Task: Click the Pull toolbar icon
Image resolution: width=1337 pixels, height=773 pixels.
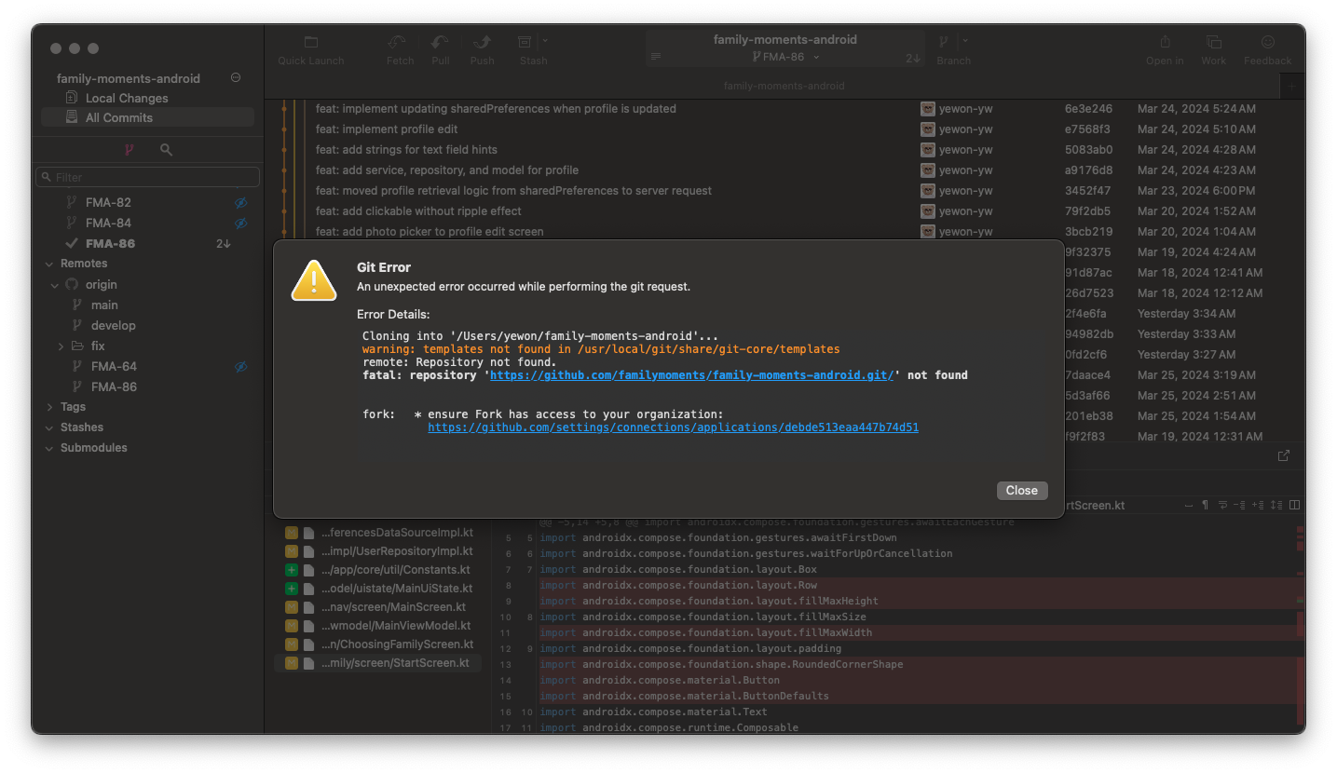Action: (440, 42)
